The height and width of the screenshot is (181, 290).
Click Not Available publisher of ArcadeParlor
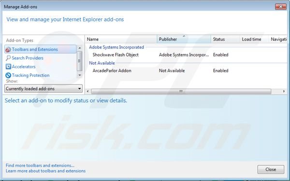(172, 71)
